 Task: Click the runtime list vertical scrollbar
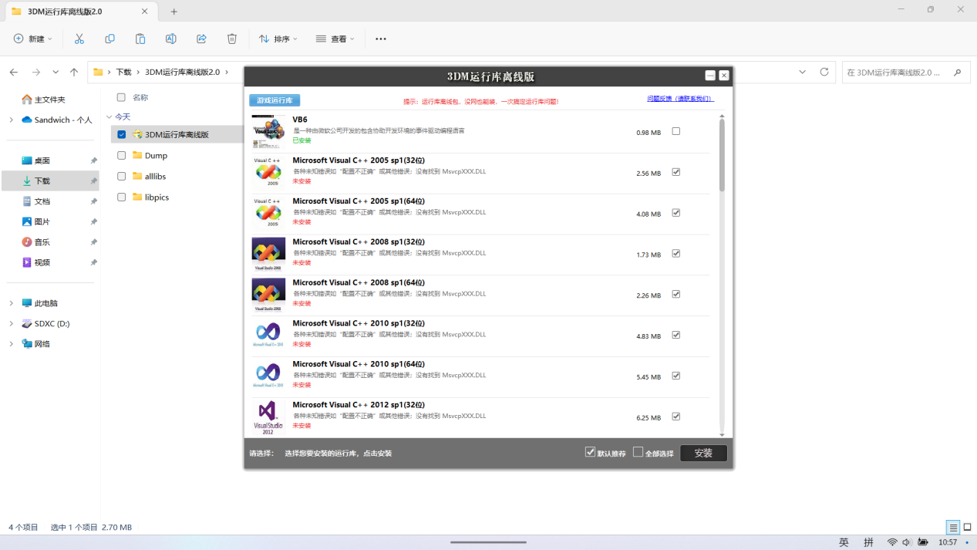(723, 275)
